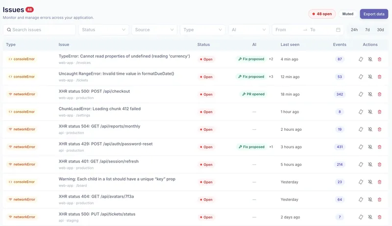Open the Source filter dropdown
The image size is (392, 226).
coord(154,30)
